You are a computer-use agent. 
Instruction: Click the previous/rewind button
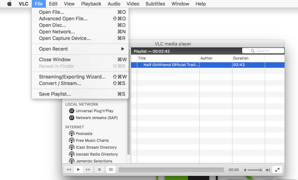69,170
